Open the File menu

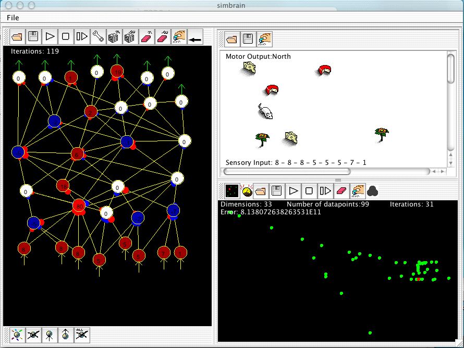tap(13, 18)
